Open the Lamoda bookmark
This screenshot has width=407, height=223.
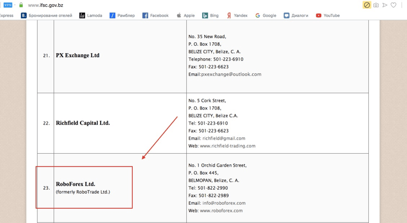coord(91,15)
